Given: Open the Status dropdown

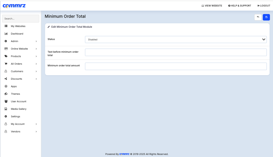Looking at the screenshot, I should pyautogui.click(x=175, y=39).
